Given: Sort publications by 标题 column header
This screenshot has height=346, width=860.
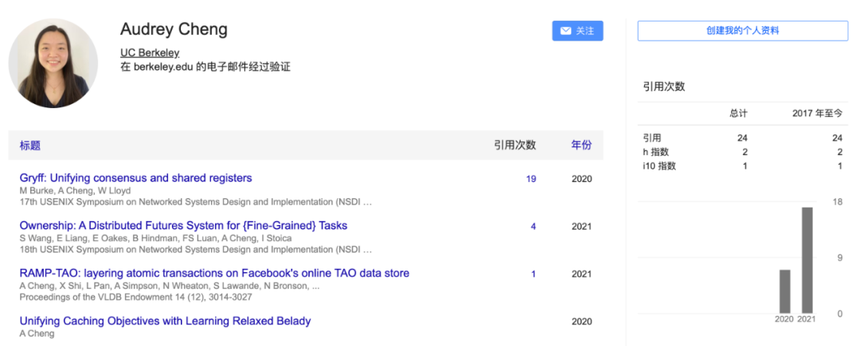Looking at the screenshot, I should tap(30, 146).
